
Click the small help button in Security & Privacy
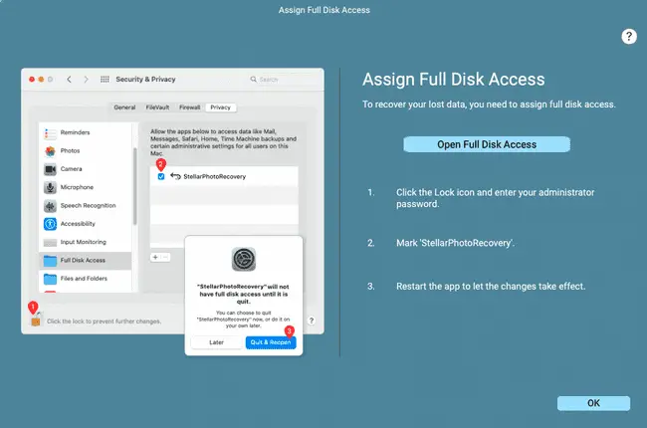312,321
